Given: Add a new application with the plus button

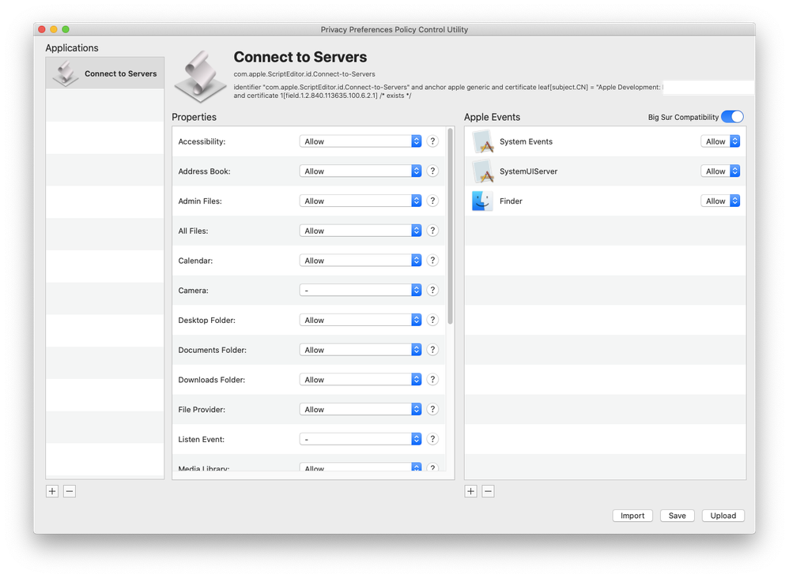Looking at the screenshot, I should click(x=52, y=491).
